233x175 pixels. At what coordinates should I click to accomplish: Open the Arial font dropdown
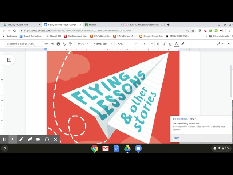point(127,44)
